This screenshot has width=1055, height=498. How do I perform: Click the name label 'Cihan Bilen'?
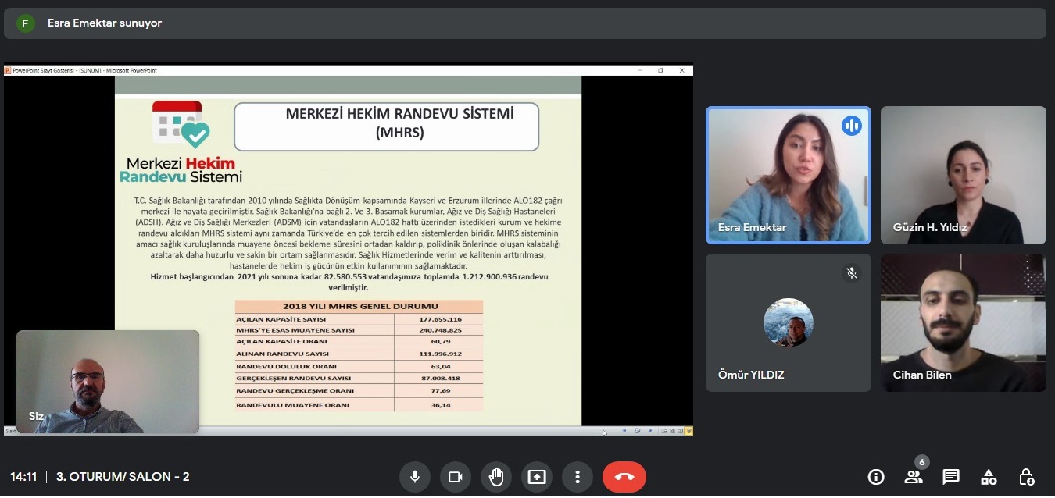click(x=922, y=375)
